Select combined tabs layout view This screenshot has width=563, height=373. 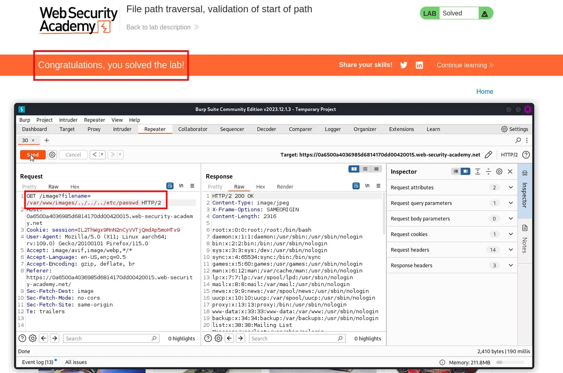[376, 169]
